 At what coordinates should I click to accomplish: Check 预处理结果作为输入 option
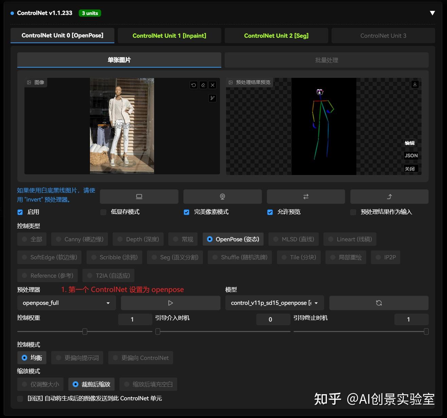[x=353, y=212]
